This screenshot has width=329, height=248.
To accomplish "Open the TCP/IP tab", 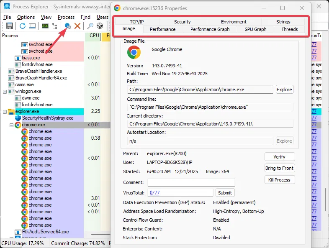I will click(136, 22).
